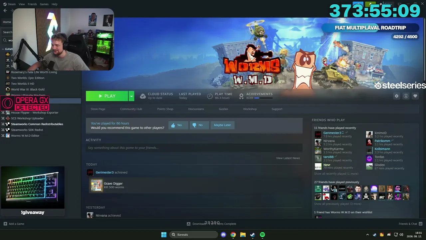The image size is (426, 240).
Task: Click the Play Time clock icon
Action: pyautogui.click(x=210, y=96)
